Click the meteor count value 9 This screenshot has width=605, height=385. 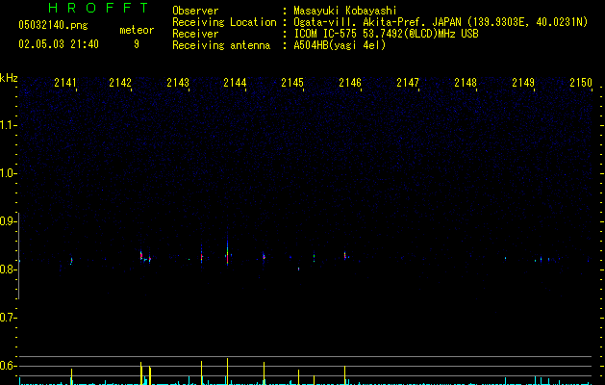137,44
